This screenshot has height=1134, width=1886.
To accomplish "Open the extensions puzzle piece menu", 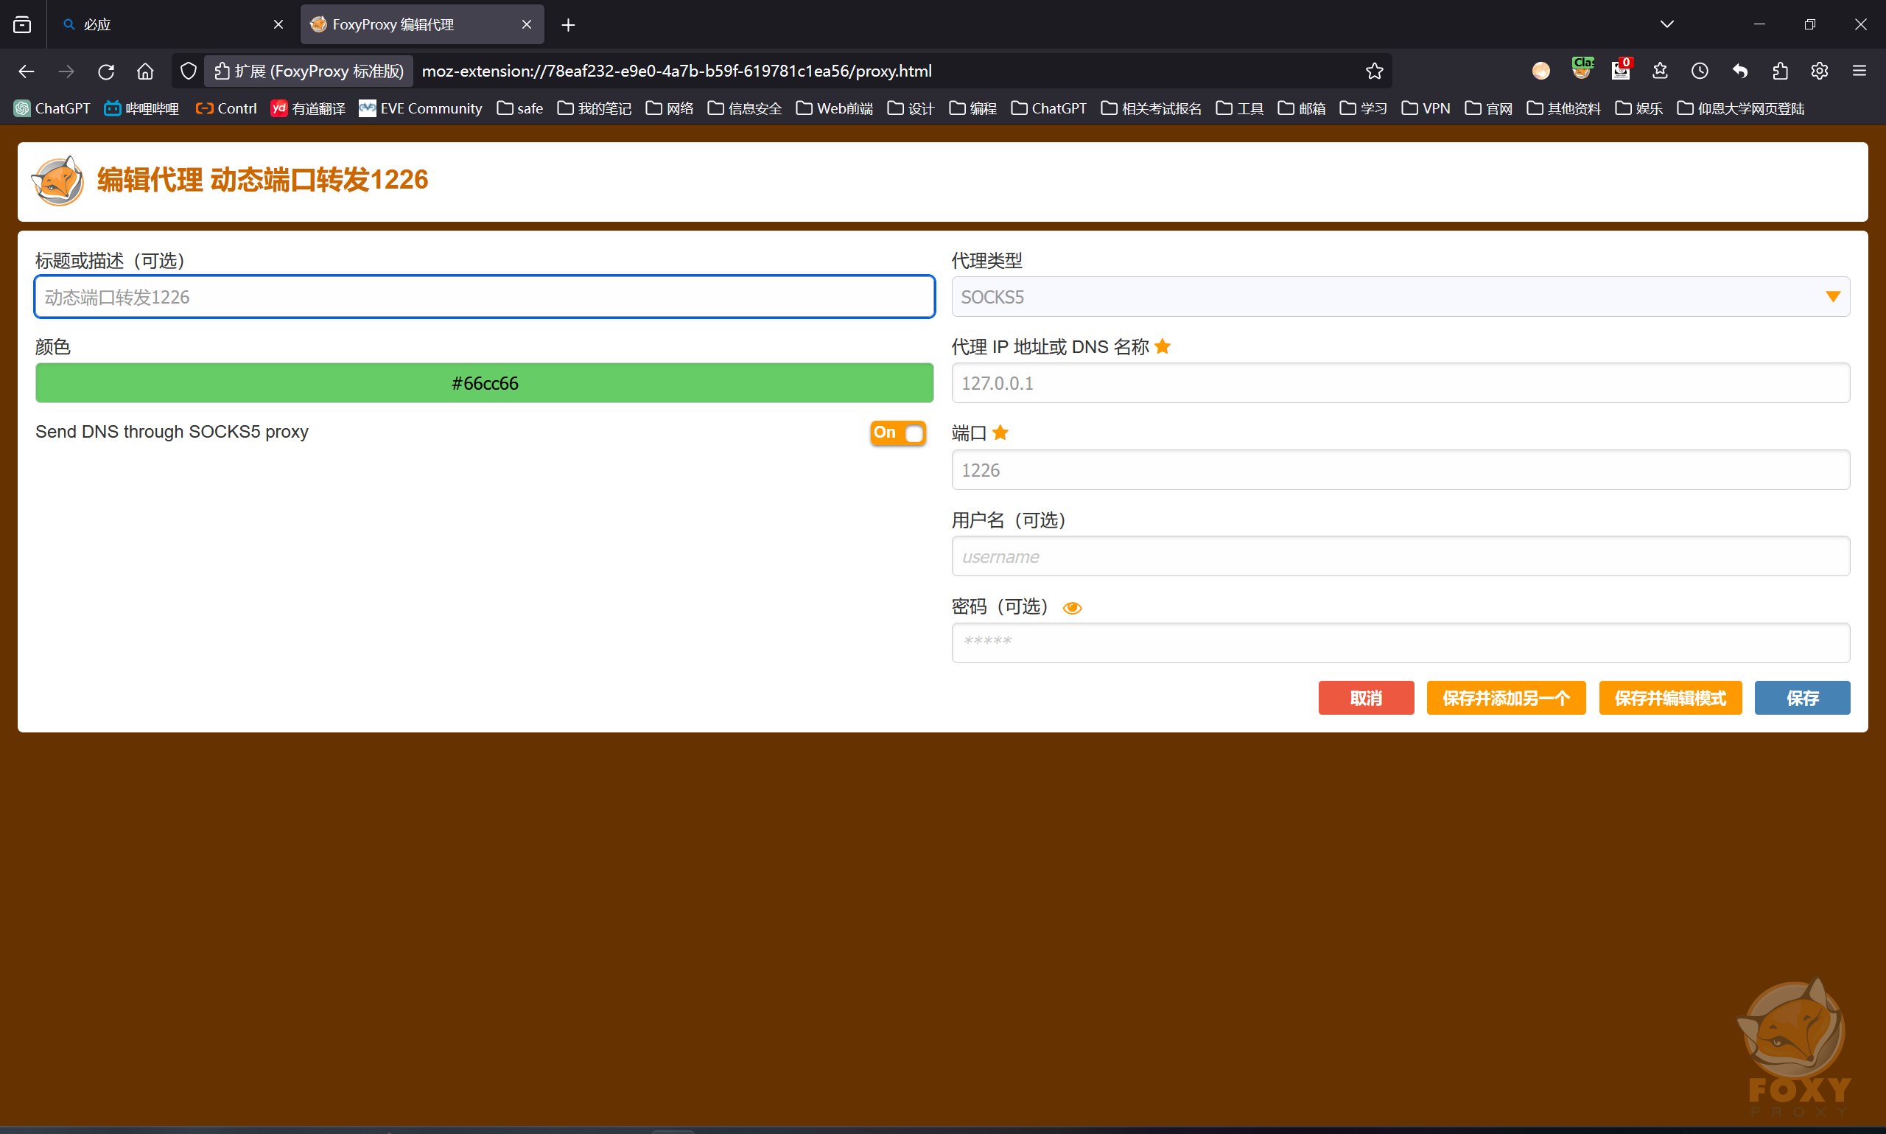I will 1780,71.
